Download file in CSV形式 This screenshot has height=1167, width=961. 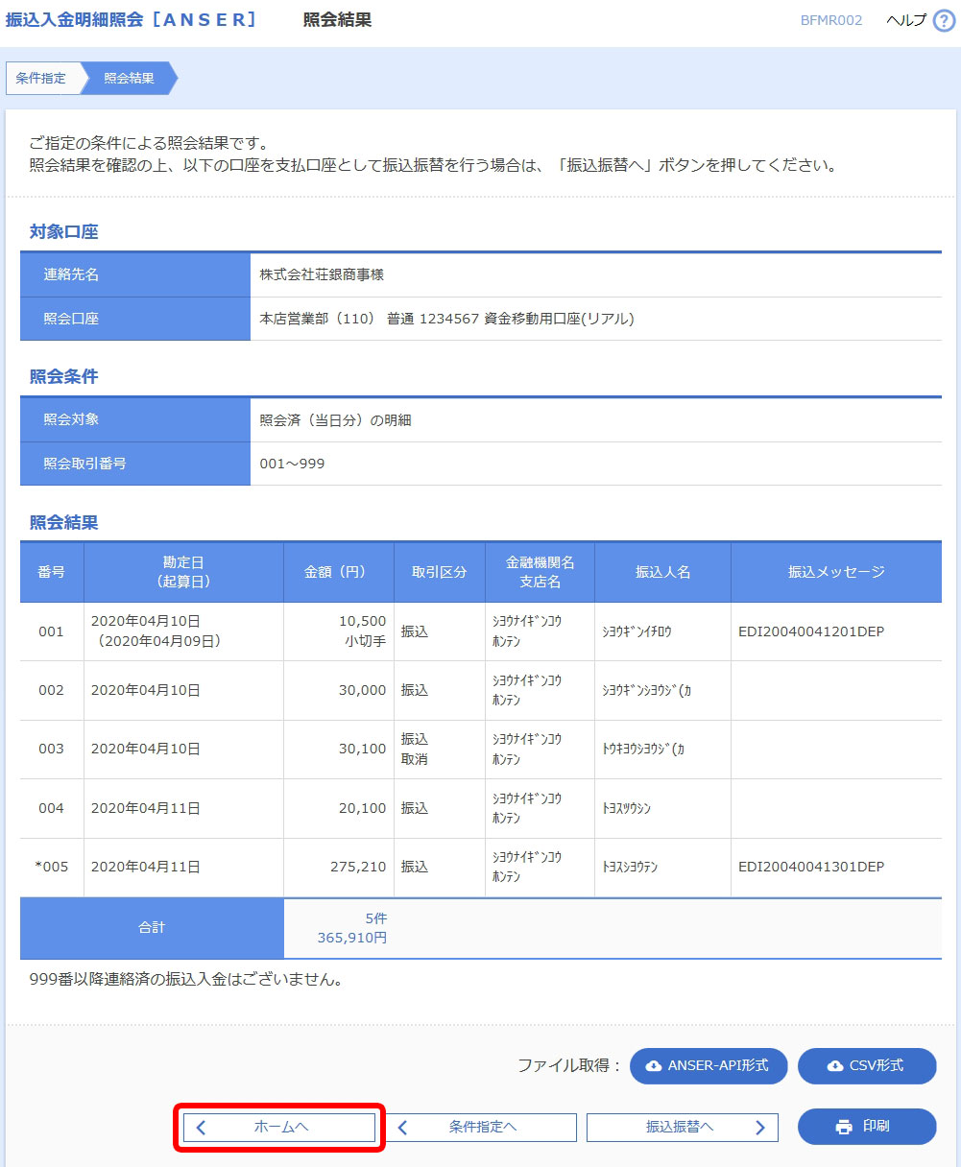click(x=867, y=1066)
